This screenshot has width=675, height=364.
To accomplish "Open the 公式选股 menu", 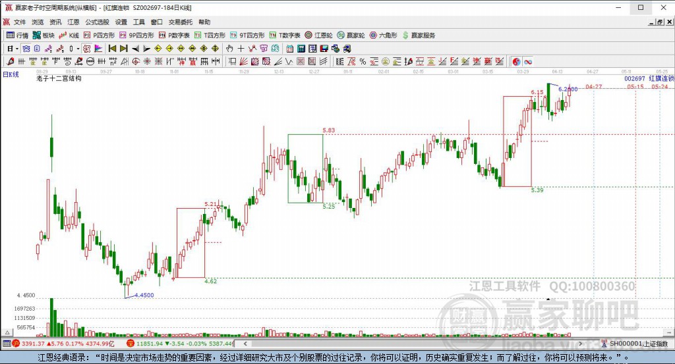I will 97,22.
